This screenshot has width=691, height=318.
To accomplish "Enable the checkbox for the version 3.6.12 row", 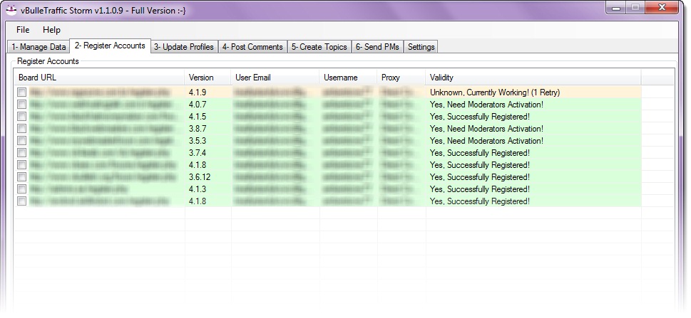I will pos(22,177).
